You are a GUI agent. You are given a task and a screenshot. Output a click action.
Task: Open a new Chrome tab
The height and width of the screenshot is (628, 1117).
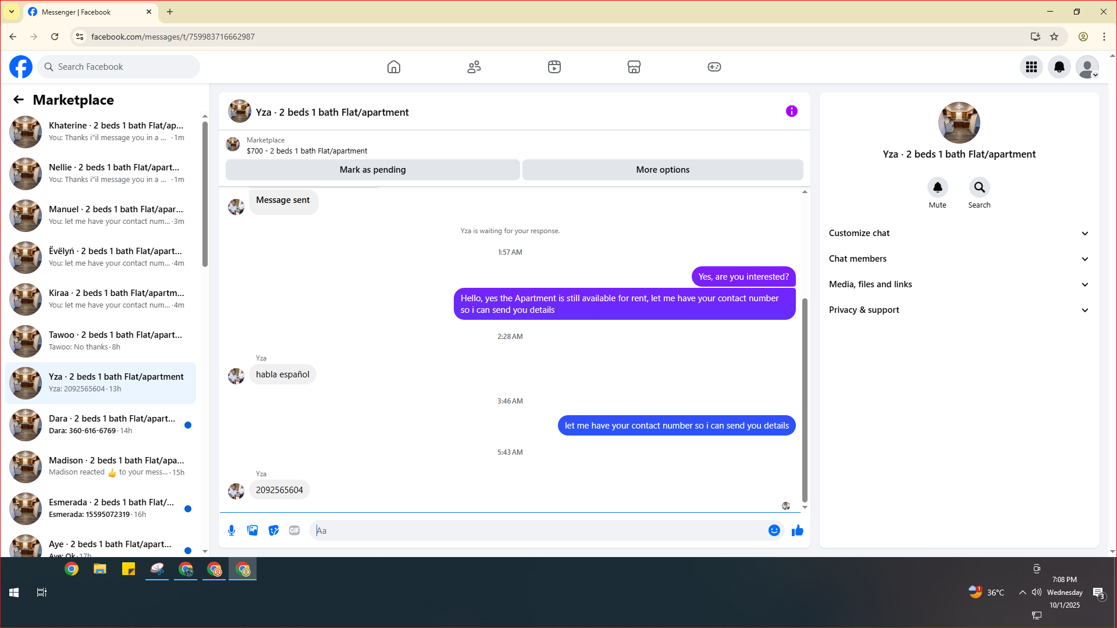point(170,12)
